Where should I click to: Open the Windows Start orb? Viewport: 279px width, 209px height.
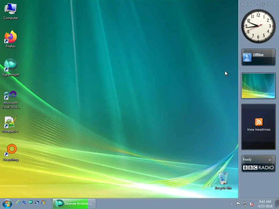point(7,204)
